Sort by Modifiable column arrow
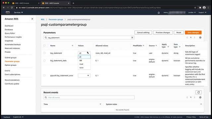 click(x=143, y=46)
